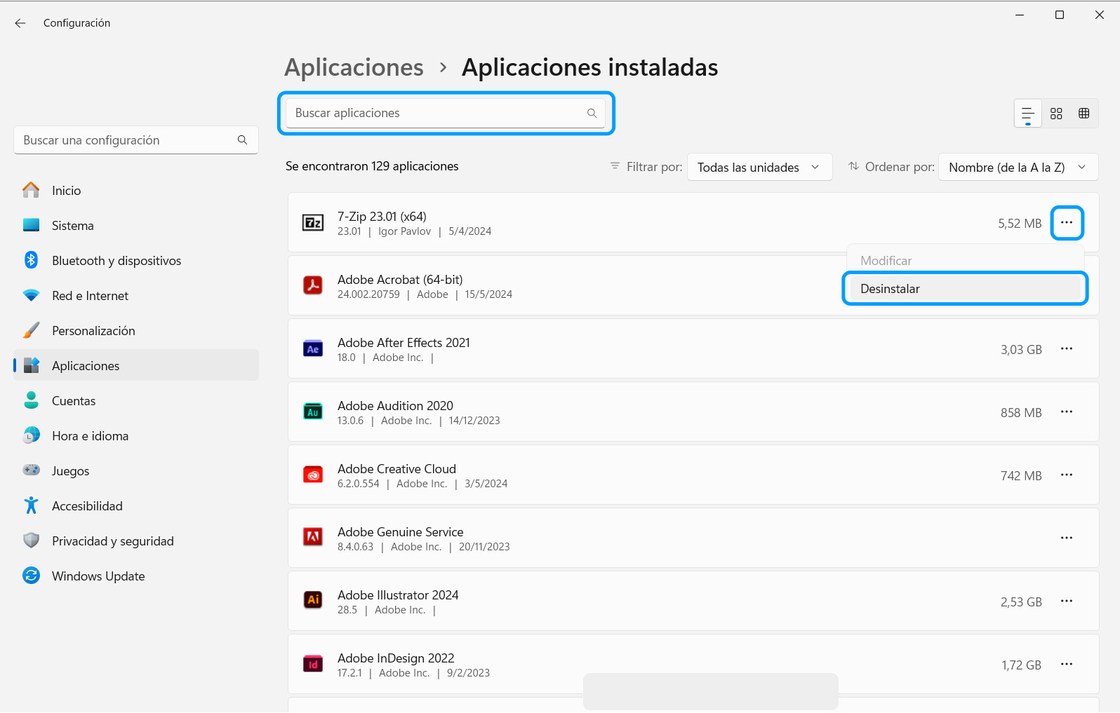Select Aplicaciones in the sidebar
Screen dimensions: 1120x713
[x=136, y=365]
